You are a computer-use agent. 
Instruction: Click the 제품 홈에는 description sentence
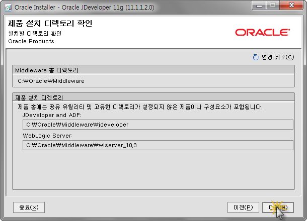[140, 107]
